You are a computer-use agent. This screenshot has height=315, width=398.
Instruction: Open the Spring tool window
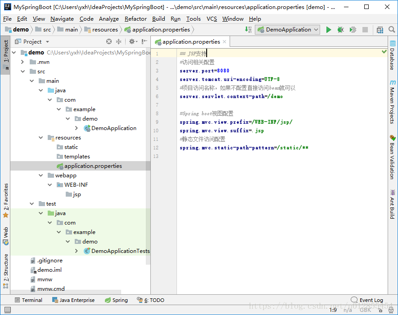[116, 300]
